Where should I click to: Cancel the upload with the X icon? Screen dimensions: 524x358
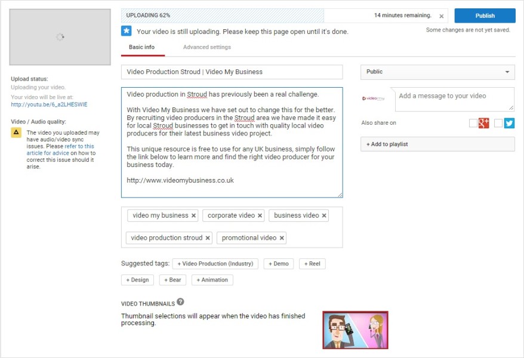442,16
